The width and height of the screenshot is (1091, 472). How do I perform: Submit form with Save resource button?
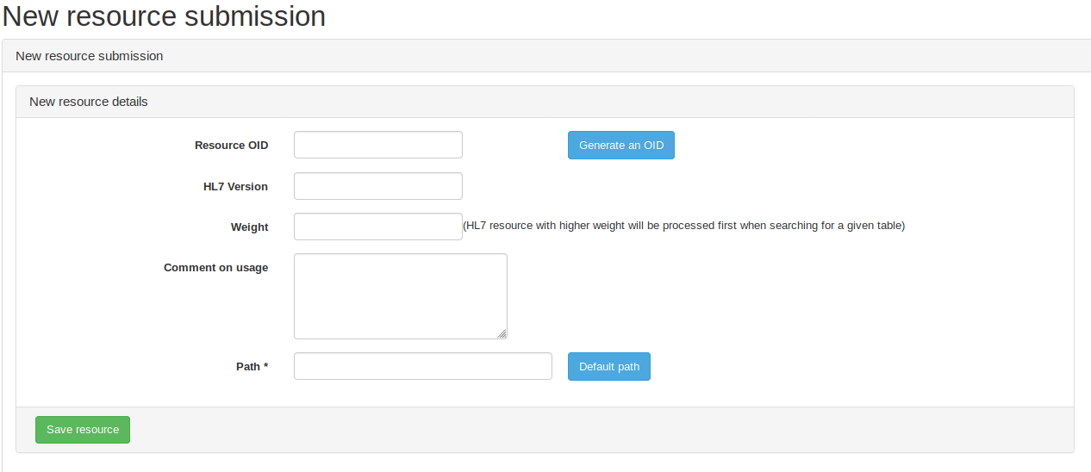[83, 430]
